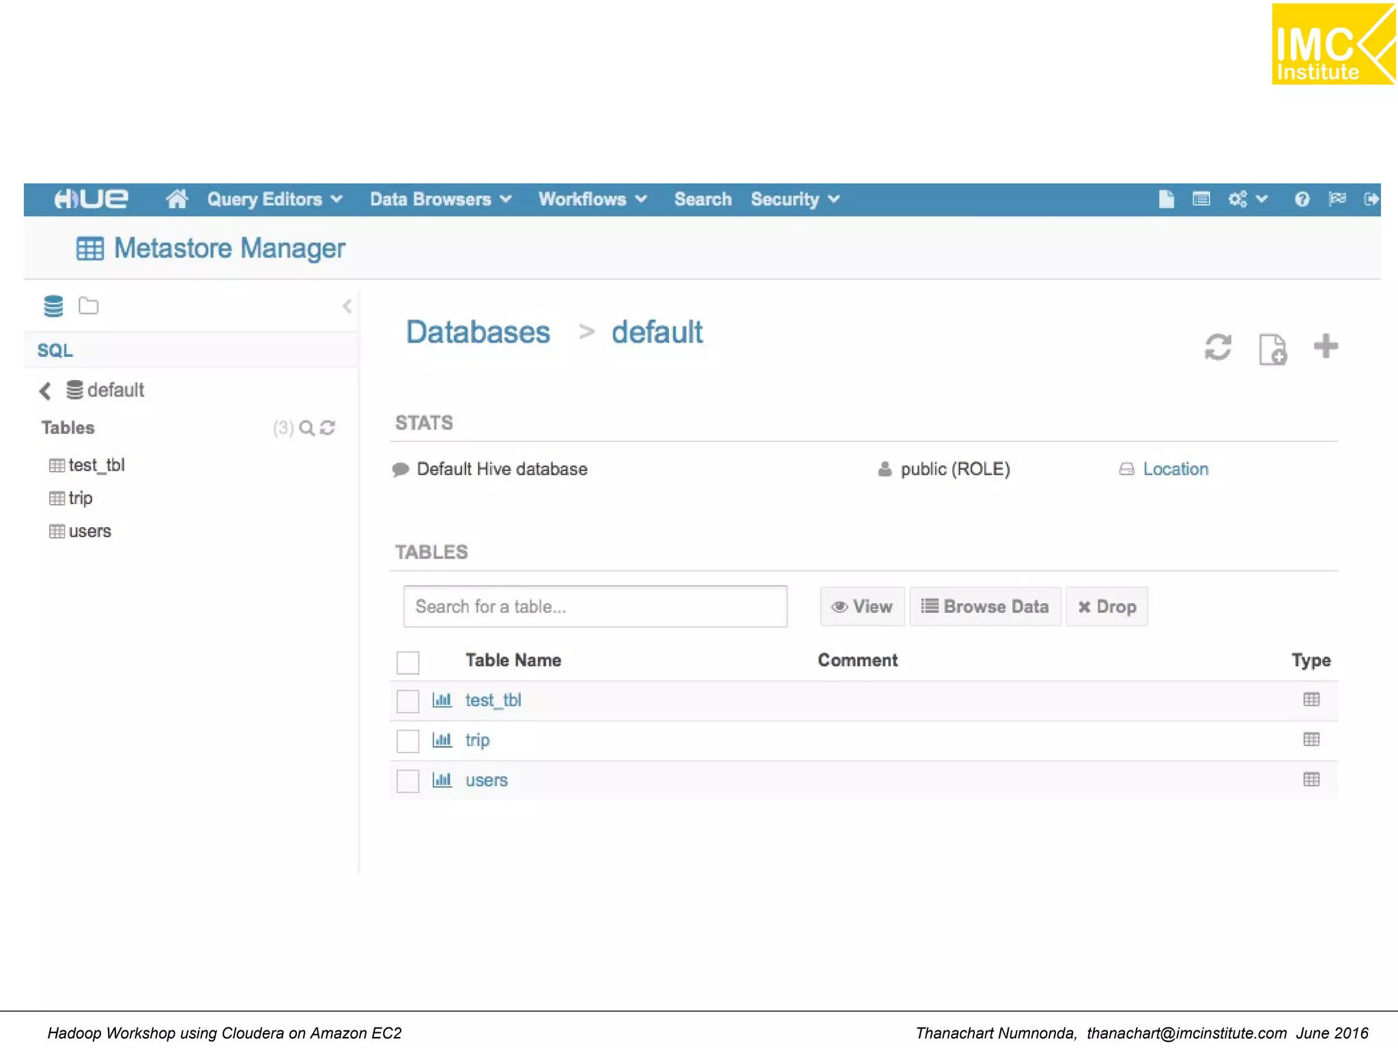Click the plus icon to create table manually
Image resolution: width=1398 pixels, height=1048 pixels.
(x=1326, y=346)
